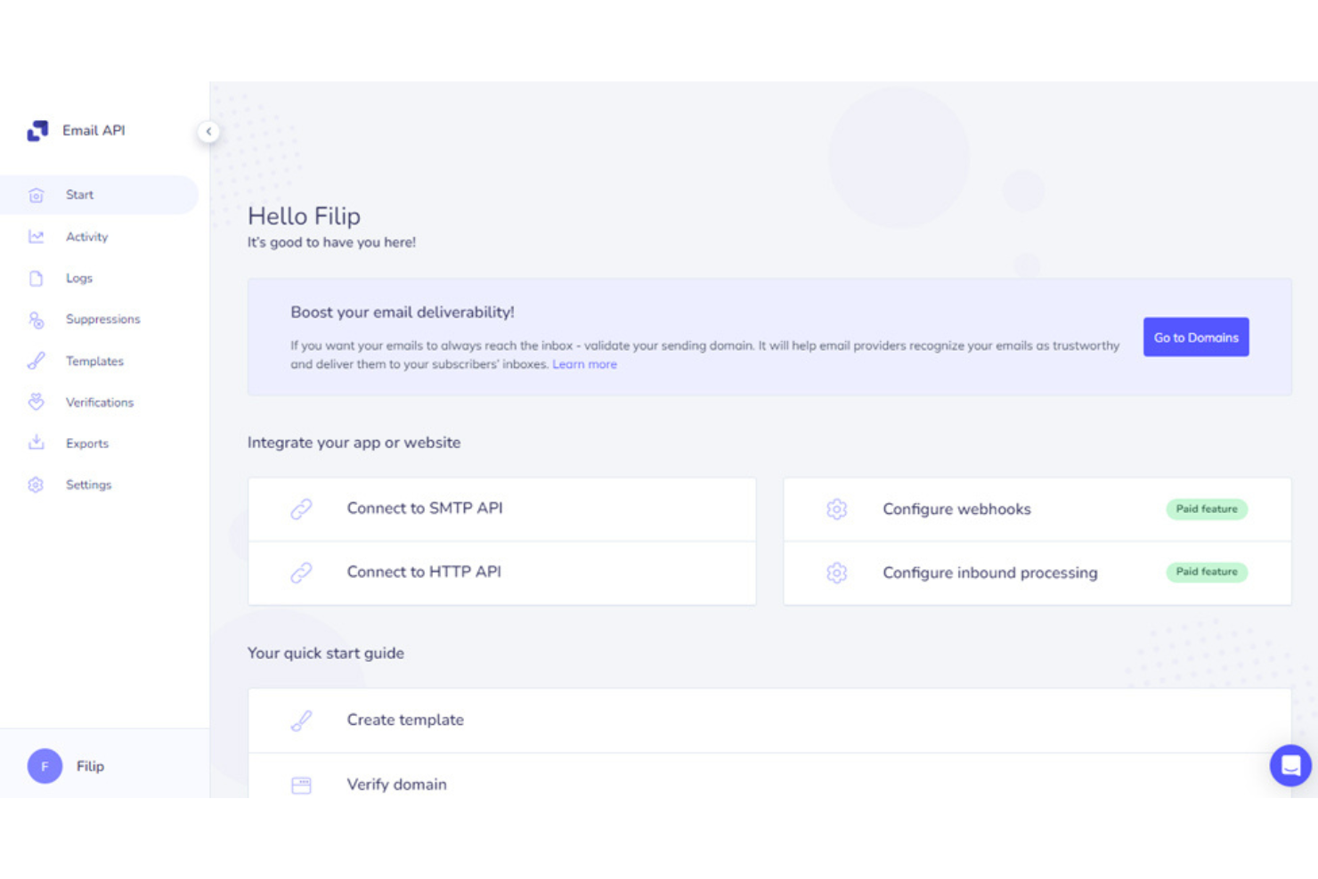Open Logs using its document icon
This screenshot has width=1318, height=879.
point(36,278)
